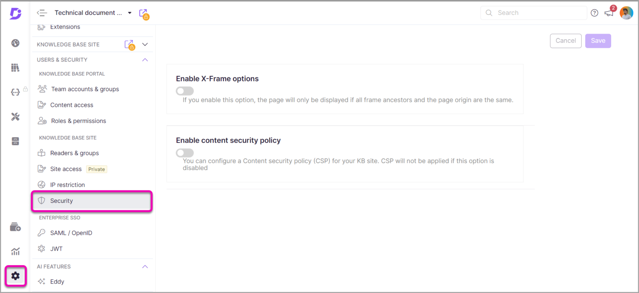Open the Drive storage icon in left rail

point(15,141)
